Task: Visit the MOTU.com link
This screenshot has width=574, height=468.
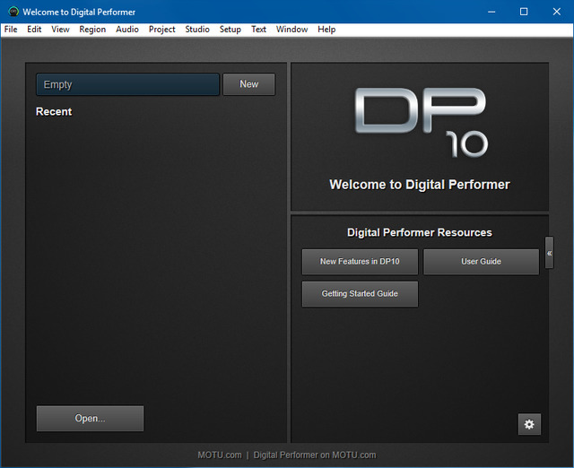Action: (x=220, y=455)
